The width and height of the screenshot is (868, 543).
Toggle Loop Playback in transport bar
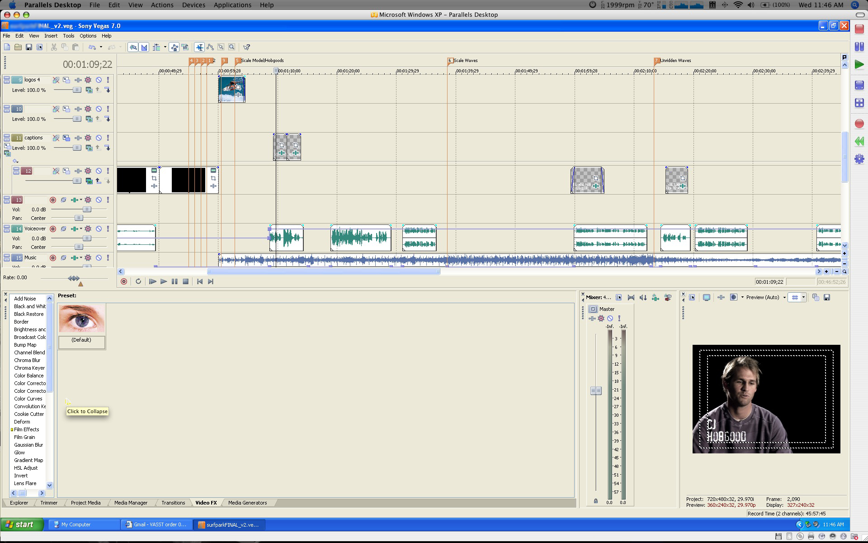138,281
